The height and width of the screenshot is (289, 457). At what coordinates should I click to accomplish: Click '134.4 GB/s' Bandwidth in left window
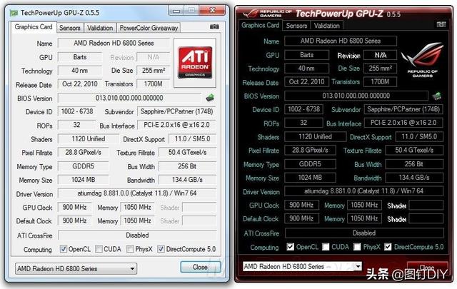click(187, 180)
